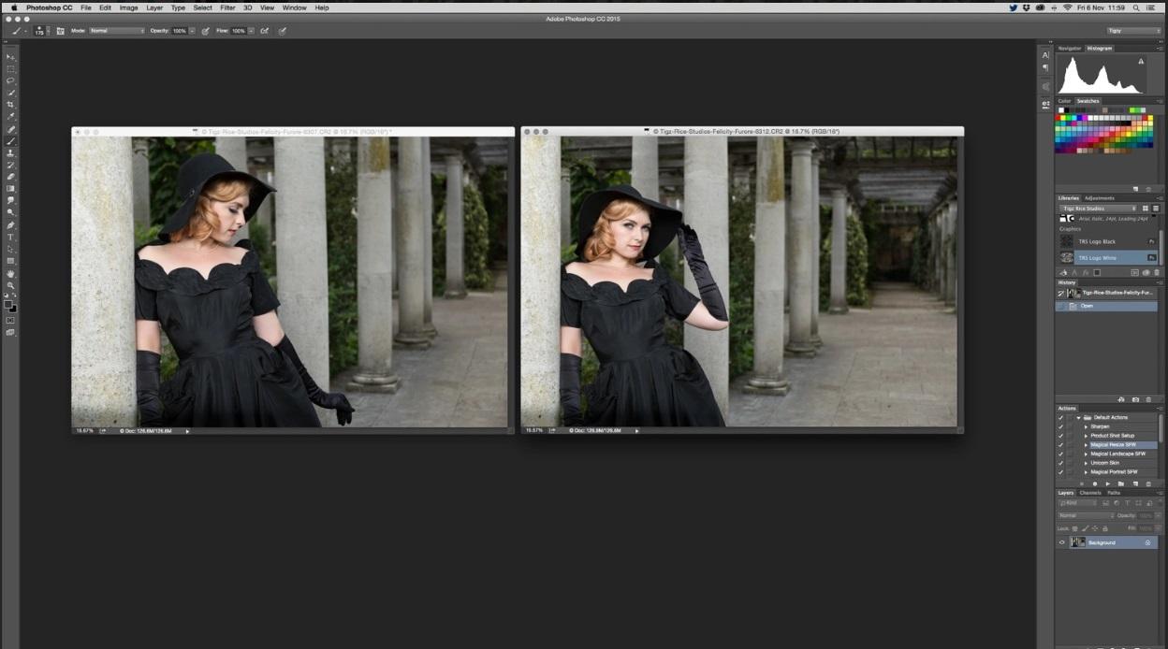This screenshot has height=649, width=1168.
Task: Click the foreground color swatch
Action: click(8, 304)
